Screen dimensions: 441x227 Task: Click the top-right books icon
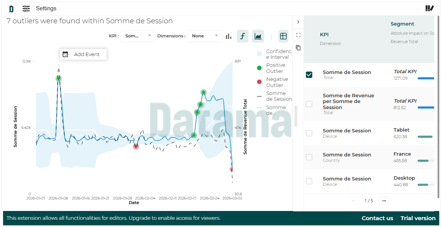pyautogui.click(x=430, y=8)
